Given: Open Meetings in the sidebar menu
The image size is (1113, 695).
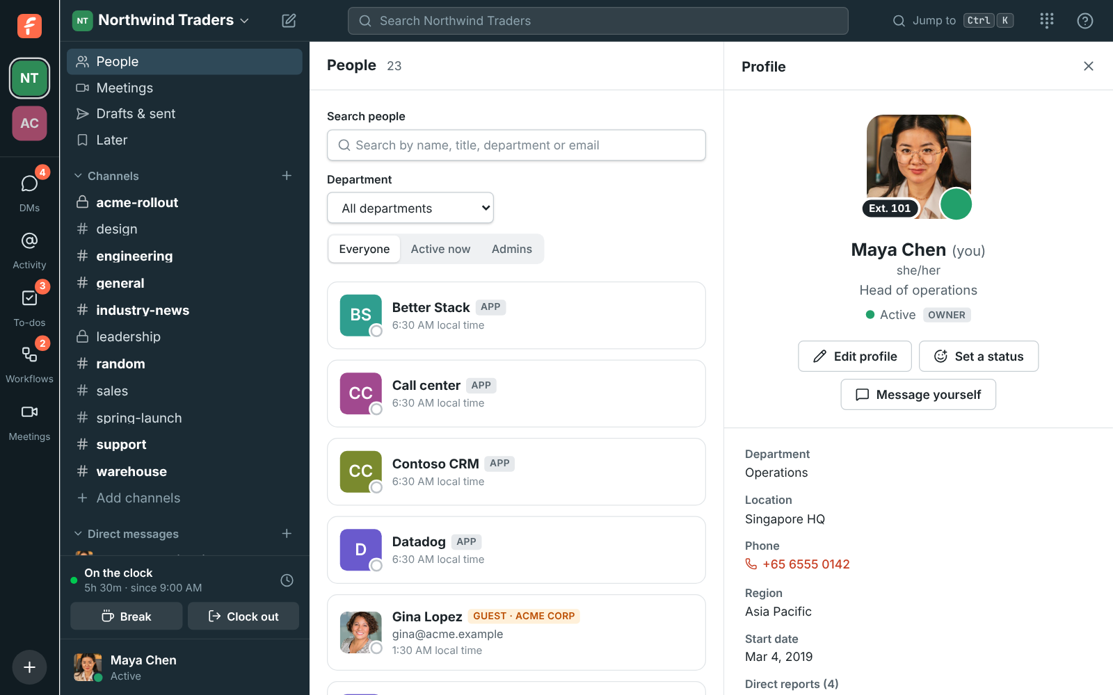Looking at the screenshot, I should pyautogui.click(x=184, y=88).
